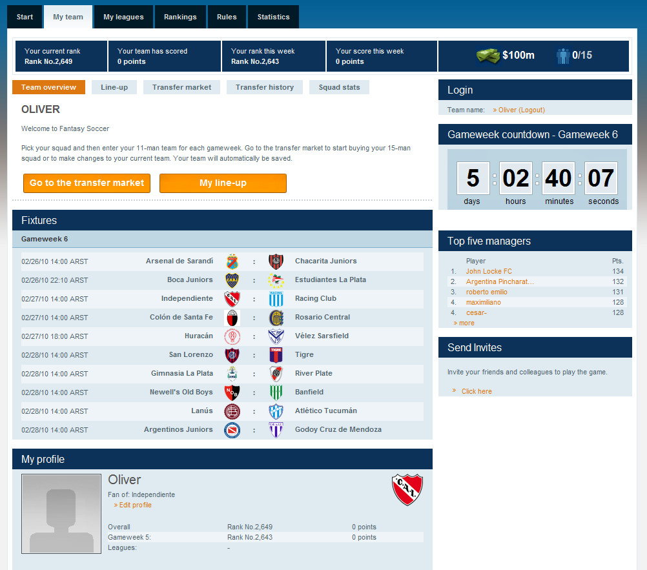The width and height of the screenshot is (647, 570).
Task: Click the Banfield club crest
Action: (x=276, y=392)
